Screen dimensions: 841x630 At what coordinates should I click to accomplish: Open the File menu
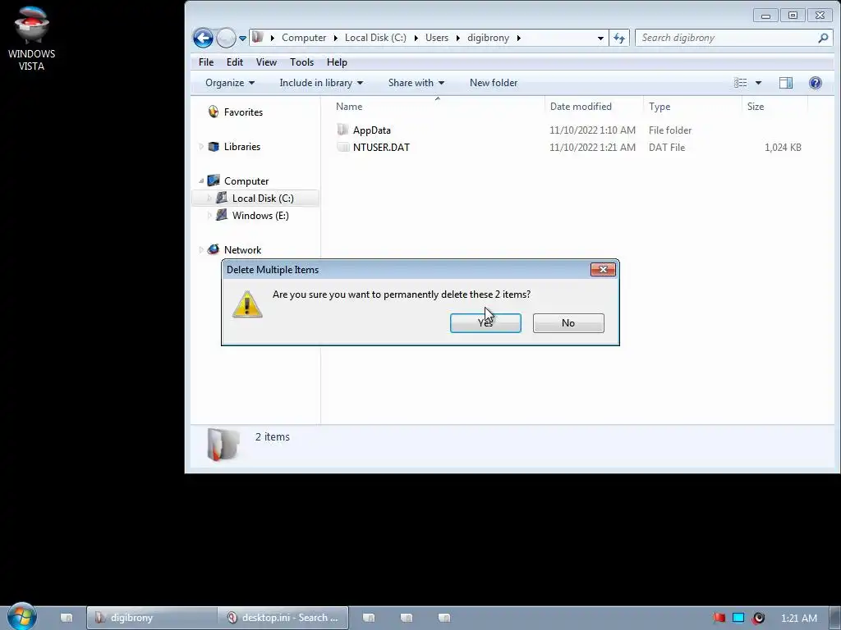coord(206,62)
